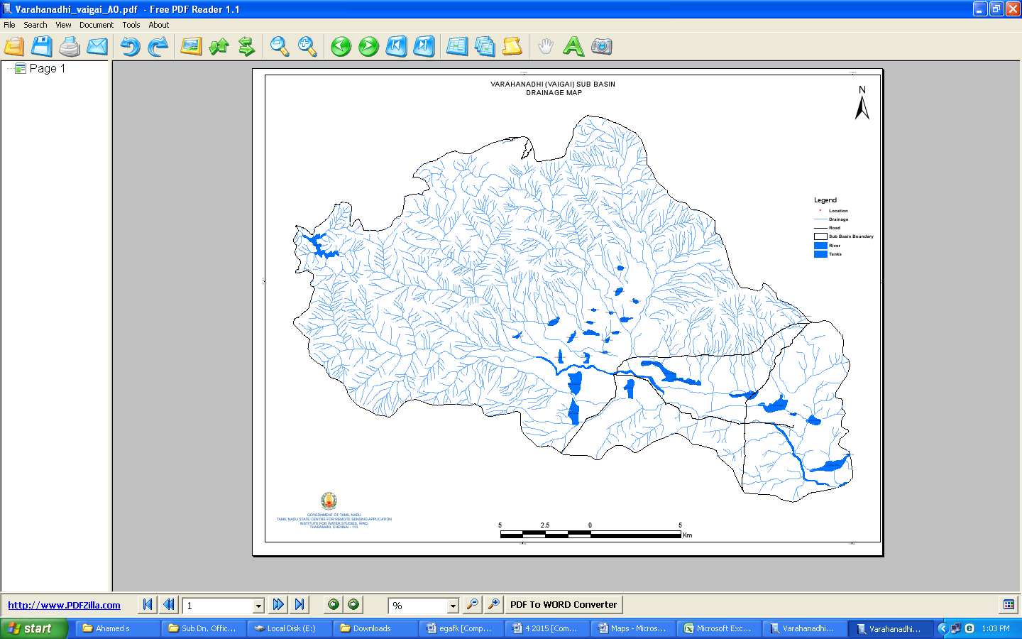
Task: Select the Hand pan tool
Action: pos(545,46)
